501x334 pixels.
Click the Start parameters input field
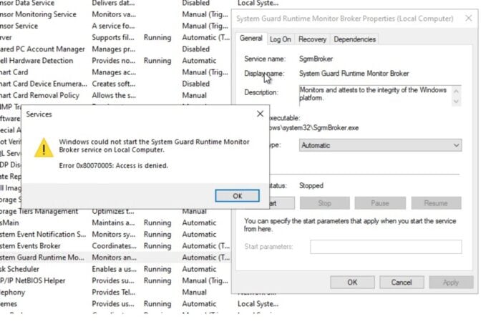(386, 247)
